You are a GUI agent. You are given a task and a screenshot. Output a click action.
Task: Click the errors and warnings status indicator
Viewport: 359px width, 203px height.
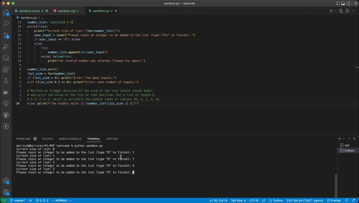pyautogui.click(x=42, y=201)
